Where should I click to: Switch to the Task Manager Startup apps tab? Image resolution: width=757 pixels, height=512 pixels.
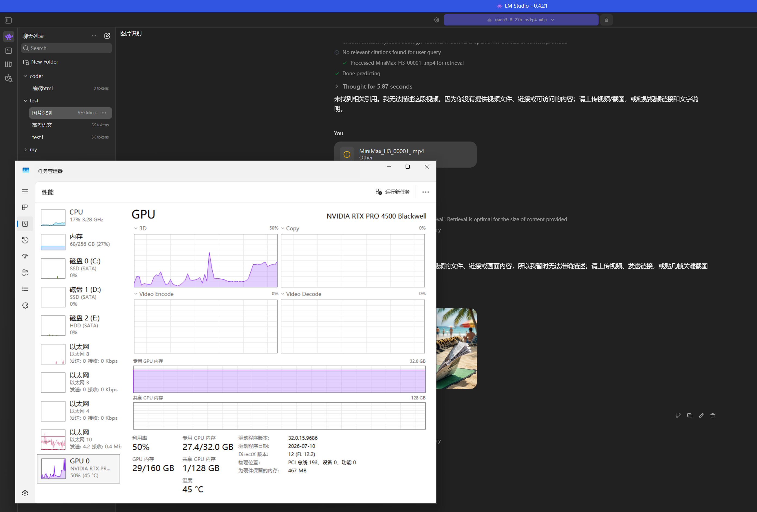pyautogui.click(x=25, y=256)
